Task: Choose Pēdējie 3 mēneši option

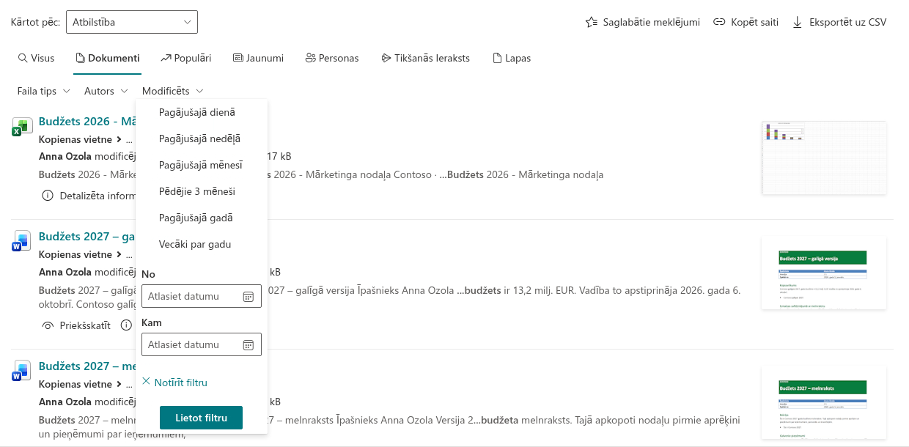Action: [202, 191]
